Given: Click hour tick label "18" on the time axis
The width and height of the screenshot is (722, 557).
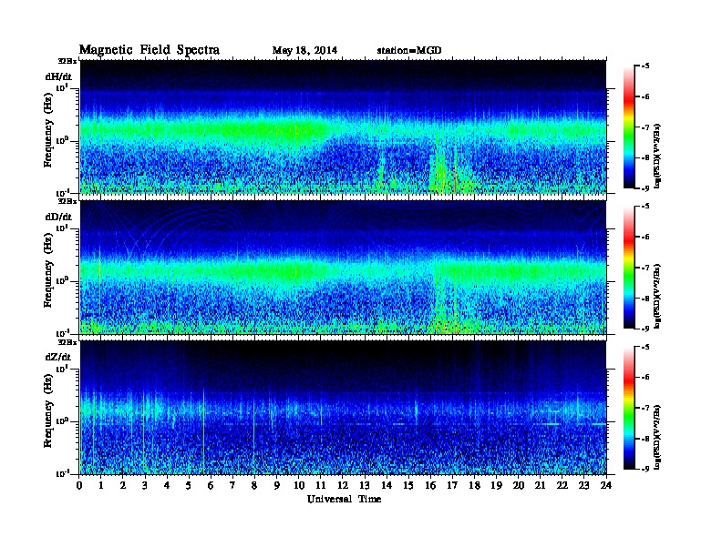Looking at the screenshot, I should [x=474, y=485].
